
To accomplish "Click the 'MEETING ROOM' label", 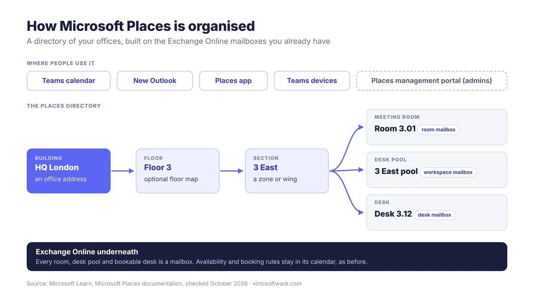I will coord(397,117).
